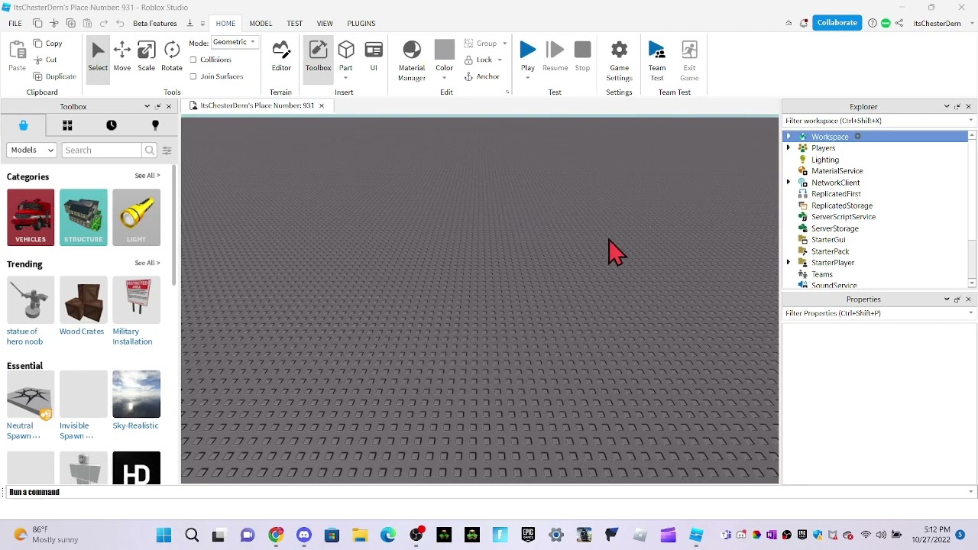Image resolution: width=978 pixels, height=550 pixels.
Task: Click the ItsChesterDern account name
Action: (x=937, y=23)
